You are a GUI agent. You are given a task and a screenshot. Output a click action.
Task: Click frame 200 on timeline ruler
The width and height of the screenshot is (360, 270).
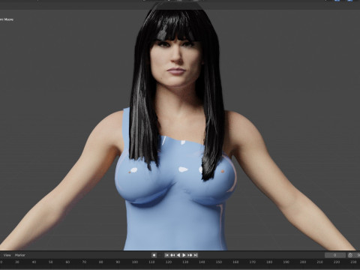point(303,262)
